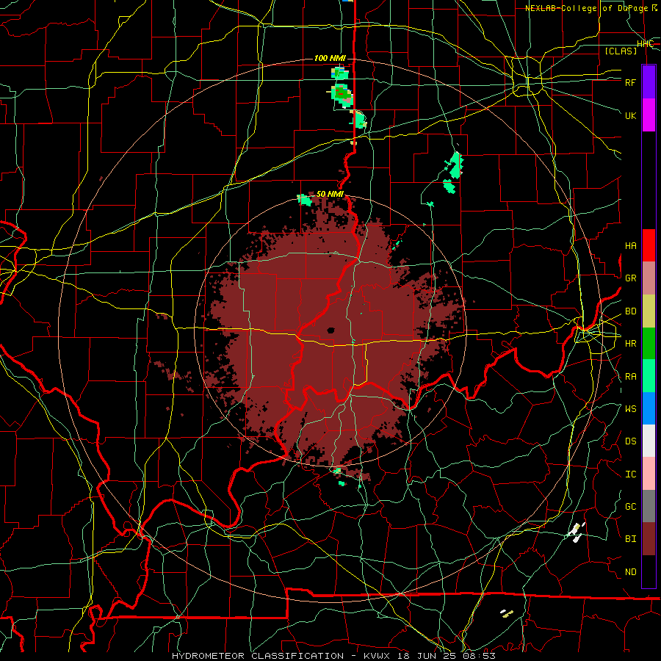Click the "50 NMI" range ring label
This screenshot has width=661, height=661.
(330, 193)
